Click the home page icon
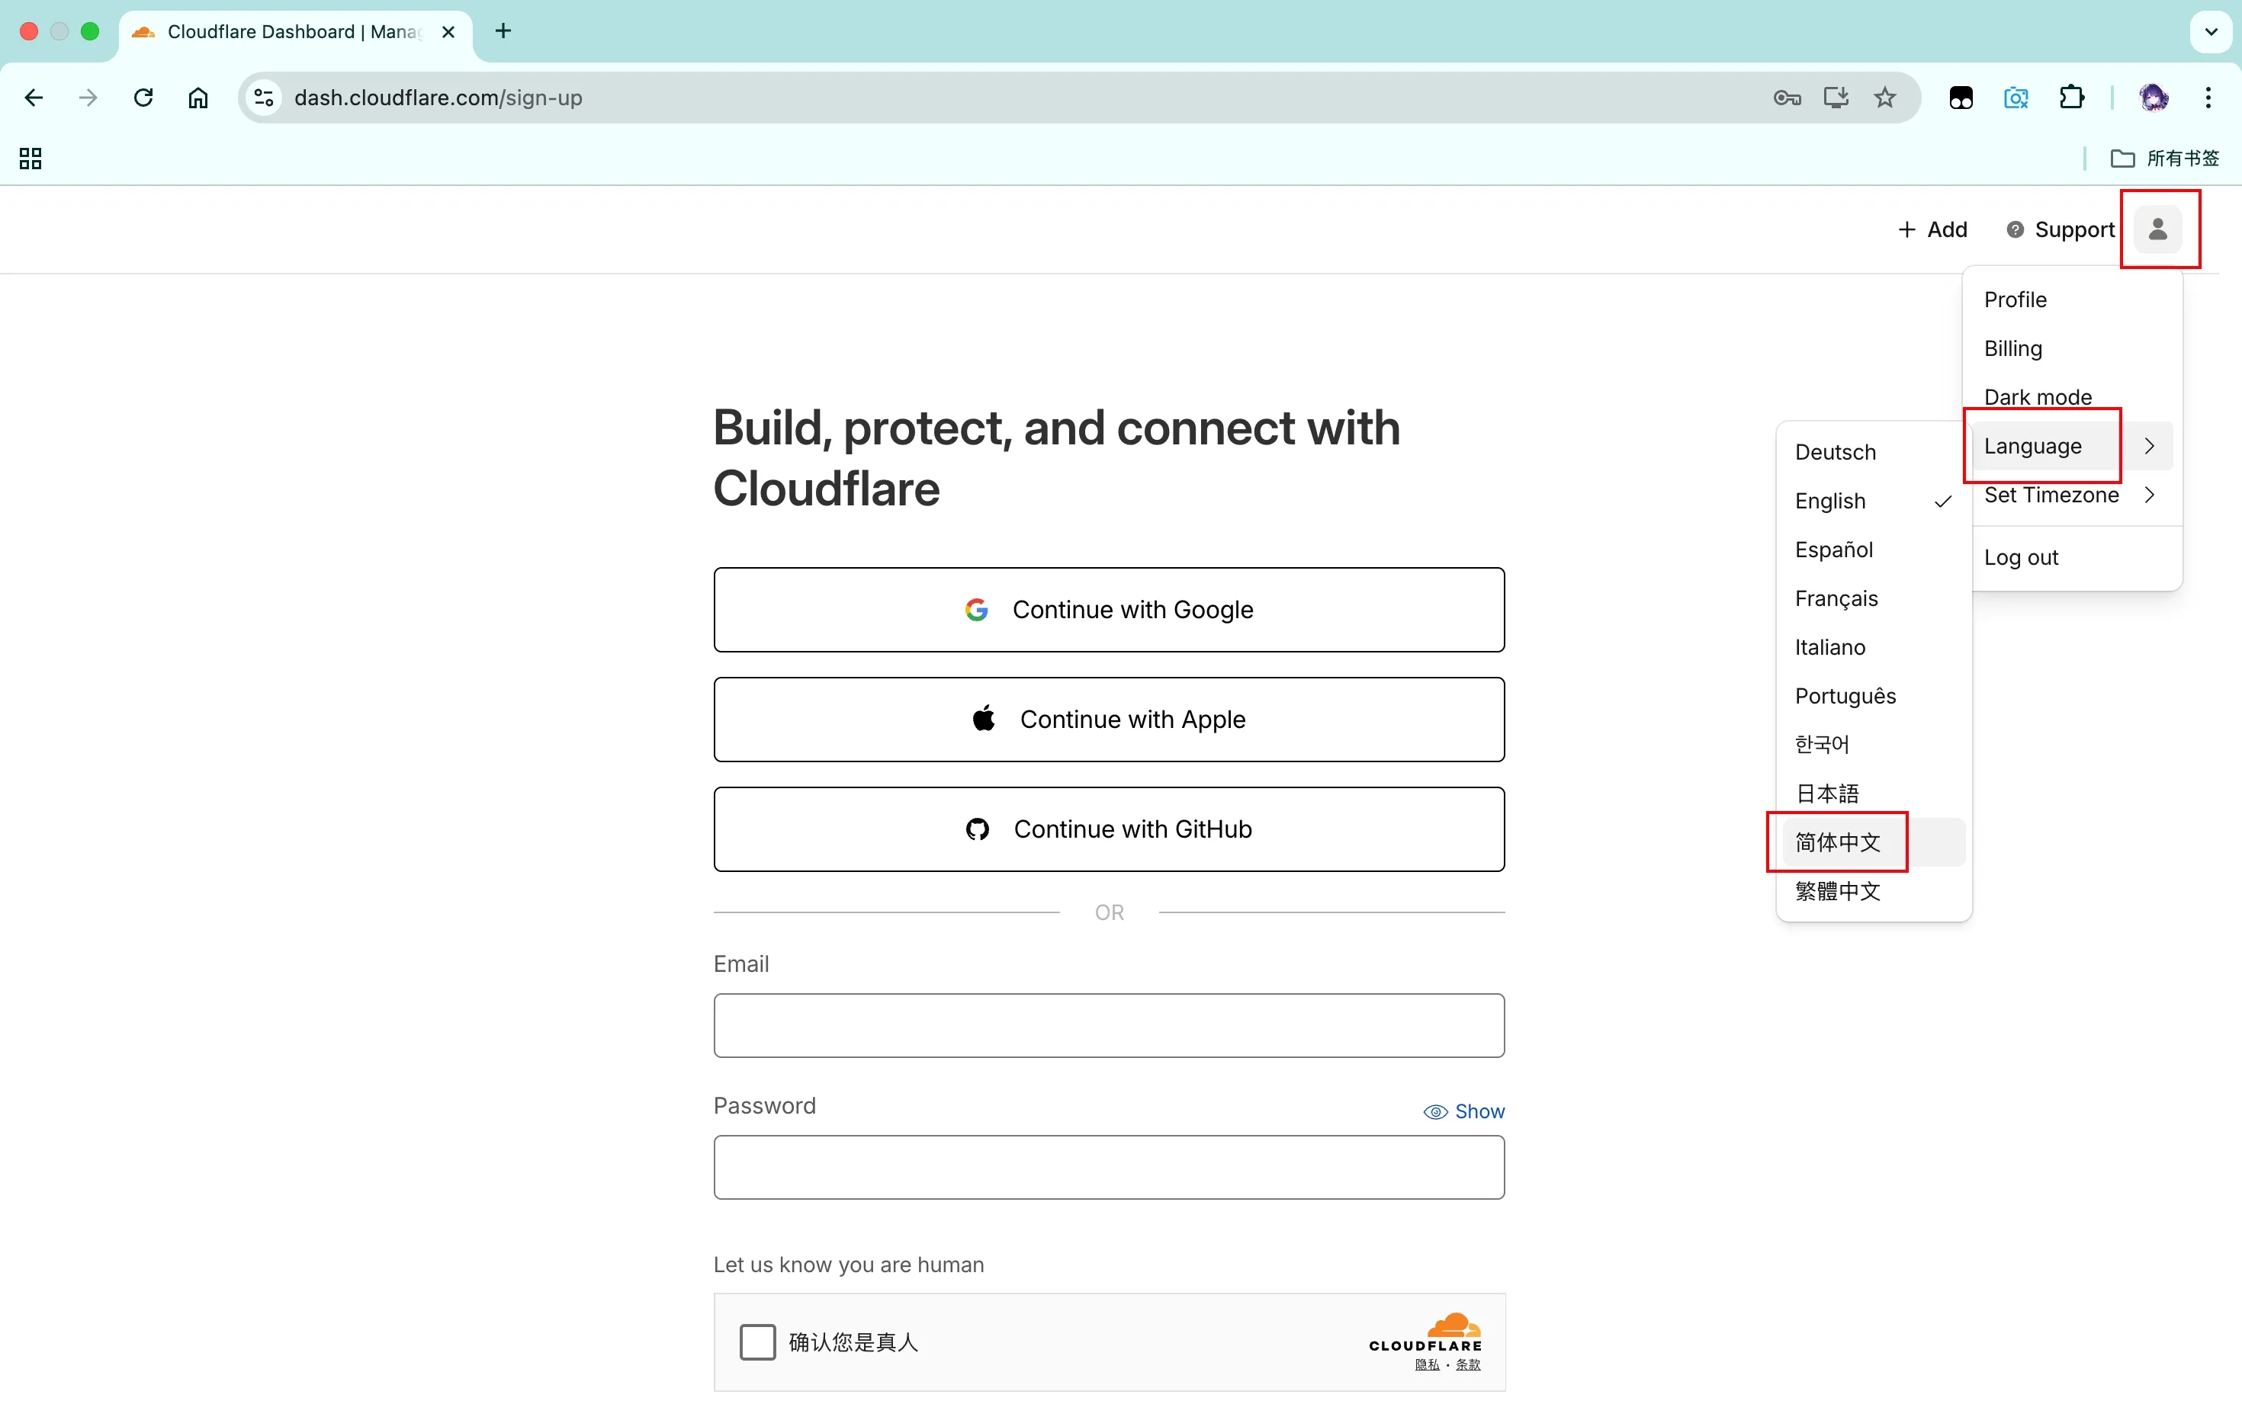2242x1401 pixels. [x=198, y=98]
